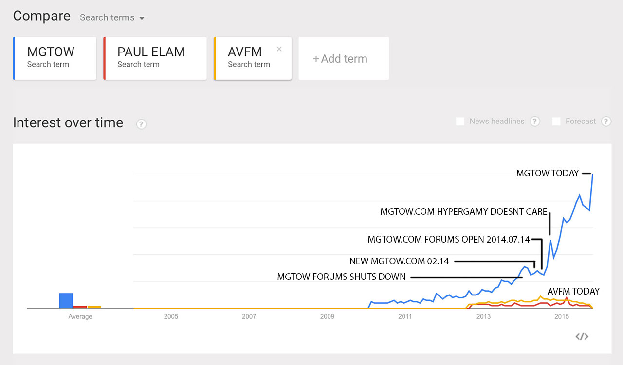Click the MGTOW TODAY peak on chart
The height and width of the screenshot is (365, 623).
click(592, 174)
